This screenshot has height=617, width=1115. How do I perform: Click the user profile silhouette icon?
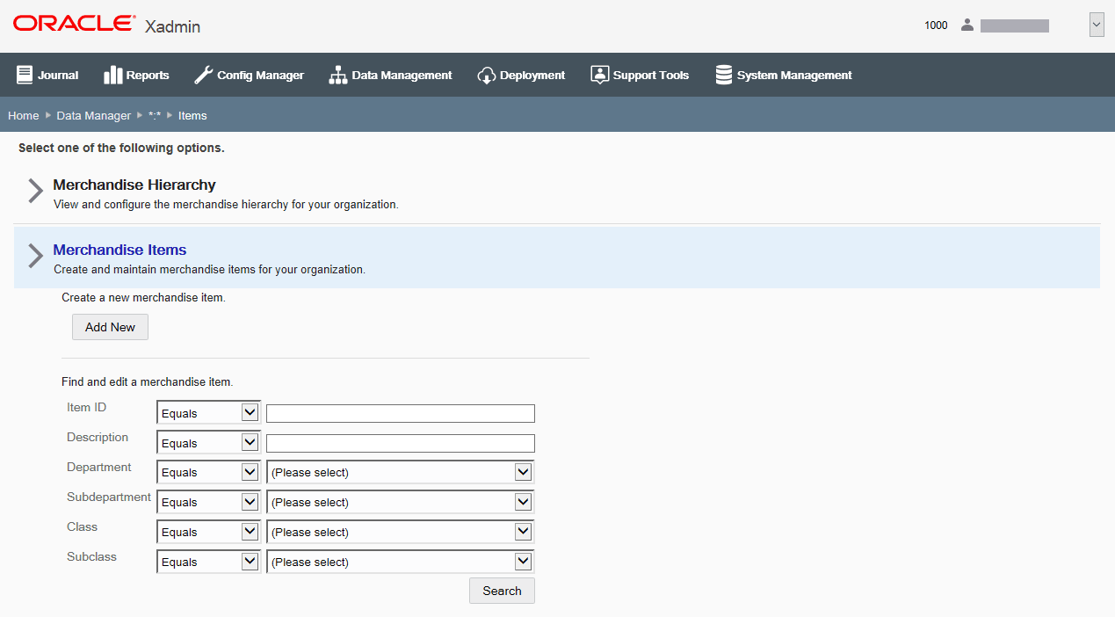967,25
